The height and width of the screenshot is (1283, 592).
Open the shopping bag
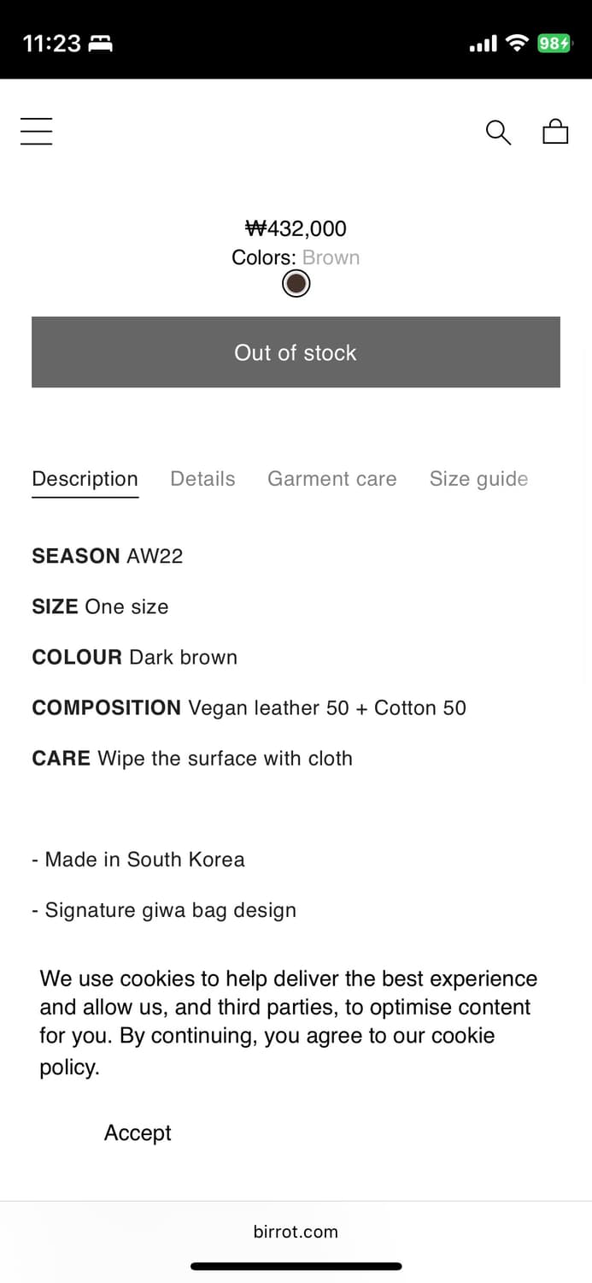(x=555, y=131)
